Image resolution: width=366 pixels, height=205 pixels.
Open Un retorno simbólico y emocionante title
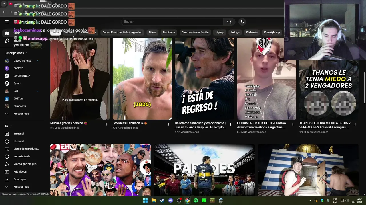tap(200, 125)
